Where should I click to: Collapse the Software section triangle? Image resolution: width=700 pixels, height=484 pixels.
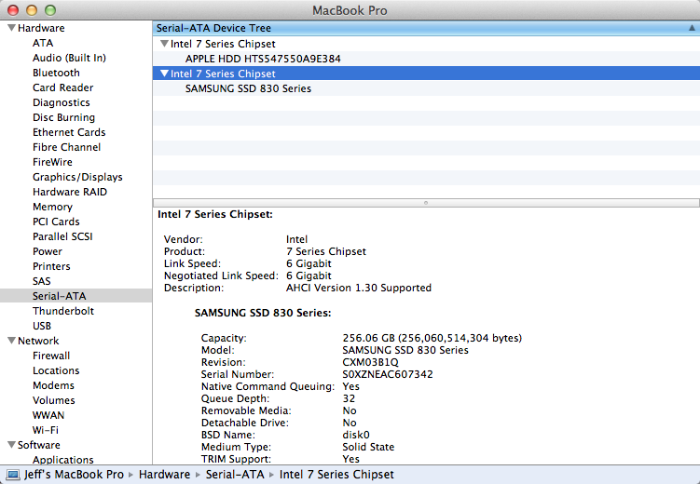coord(11,445)
